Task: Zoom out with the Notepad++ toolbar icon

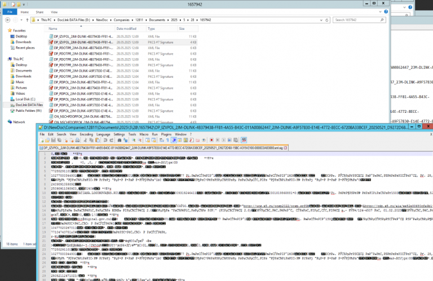Action: [139, 140]
